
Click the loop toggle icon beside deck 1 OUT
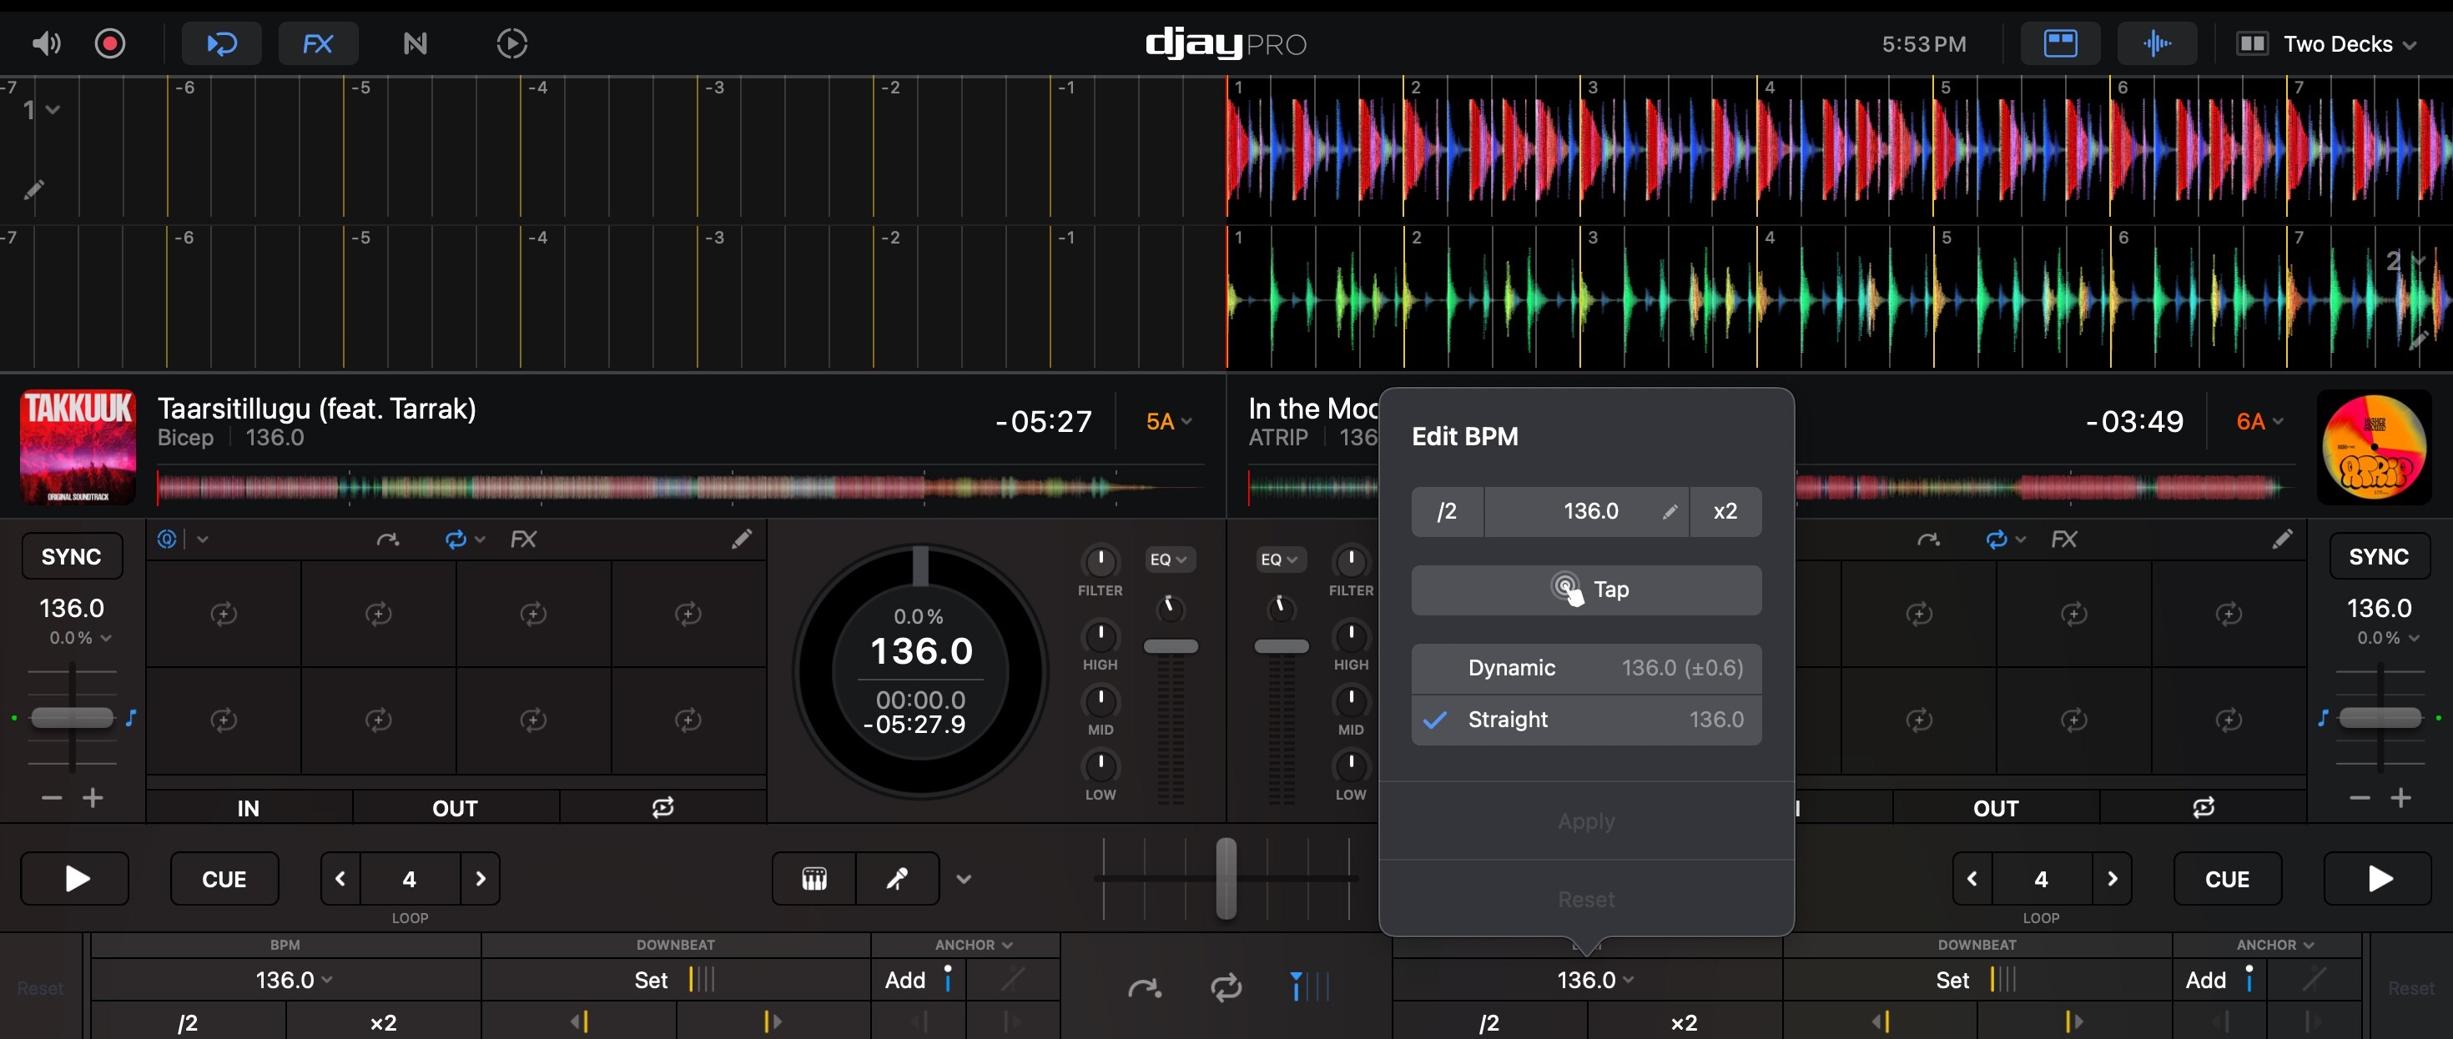pos(662,808)
